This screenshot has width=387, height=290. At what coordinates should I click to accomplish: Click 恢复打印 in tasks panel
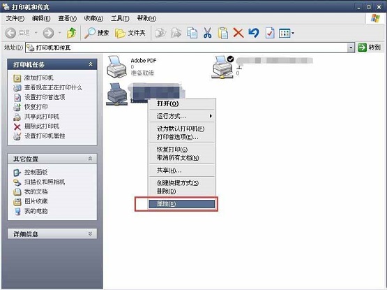point(36,107)
